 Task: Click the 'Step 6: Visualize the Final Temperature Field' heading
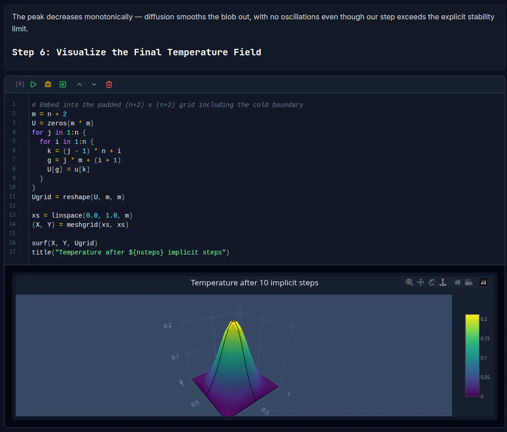(137, 52)
